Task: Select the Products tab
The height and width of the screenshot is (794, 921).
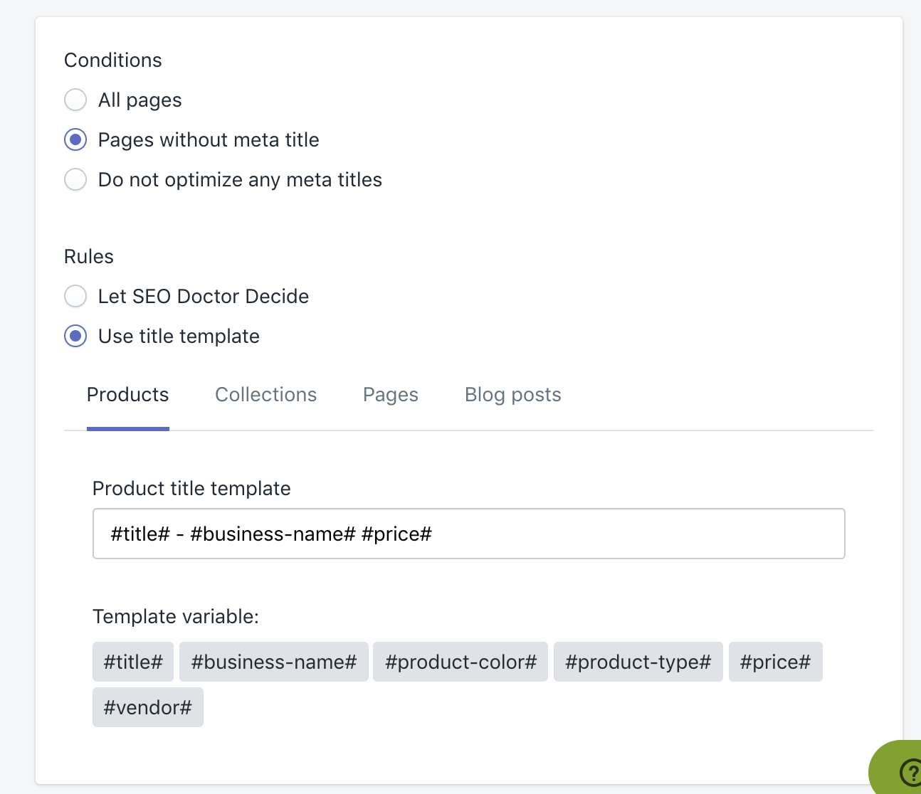Action: click(127, 394)
